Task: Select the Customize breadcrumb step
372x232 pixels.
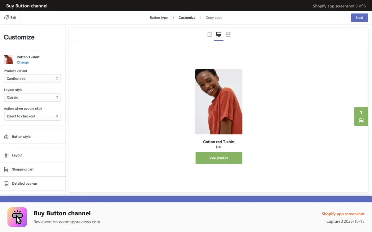Action: coord(187,18)
